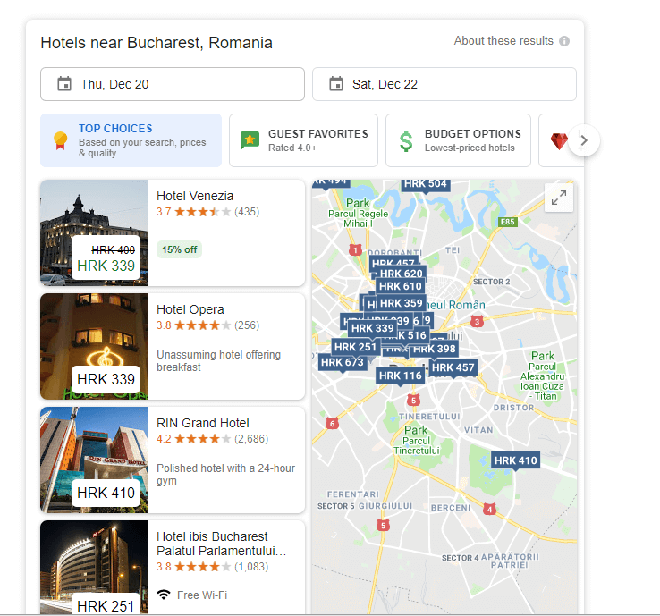Click the struck-through HRK 400 price
This screenshot has height=616, width=660.
pyautogui.click(x=114, y=250)
